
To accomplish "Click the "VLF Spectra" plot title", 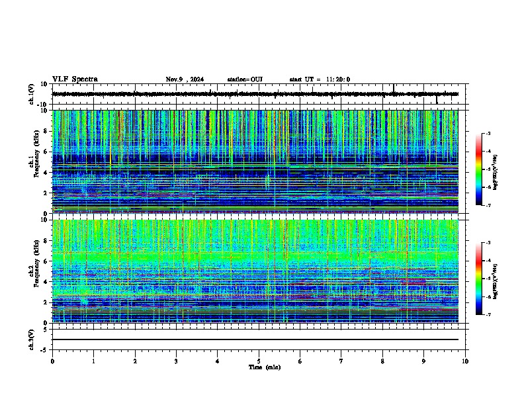I will pyautogui.click(x=75, y=79).
